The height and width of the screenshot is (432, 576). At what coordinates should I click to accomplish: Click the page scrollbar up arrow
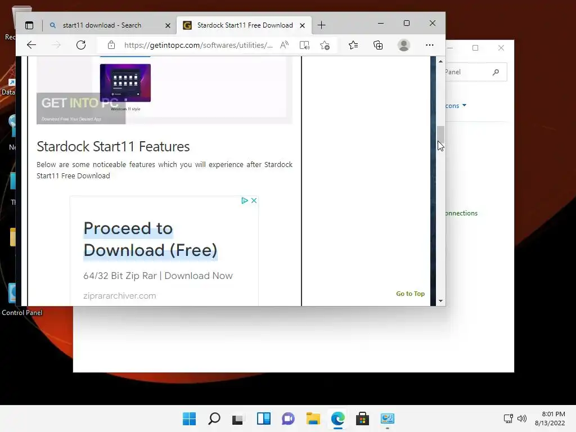(440, 61)
